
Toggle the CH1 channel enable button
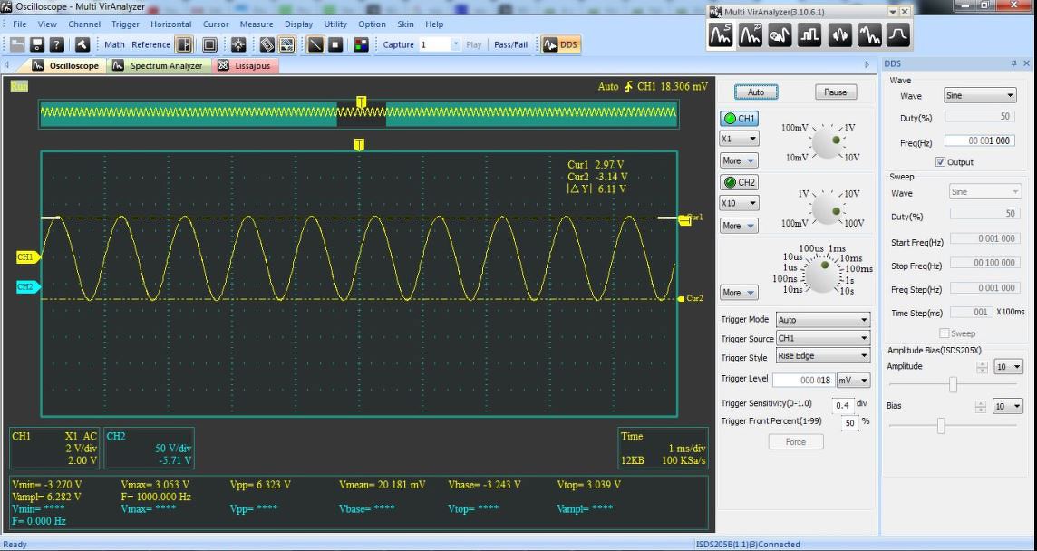click(739, 119)
